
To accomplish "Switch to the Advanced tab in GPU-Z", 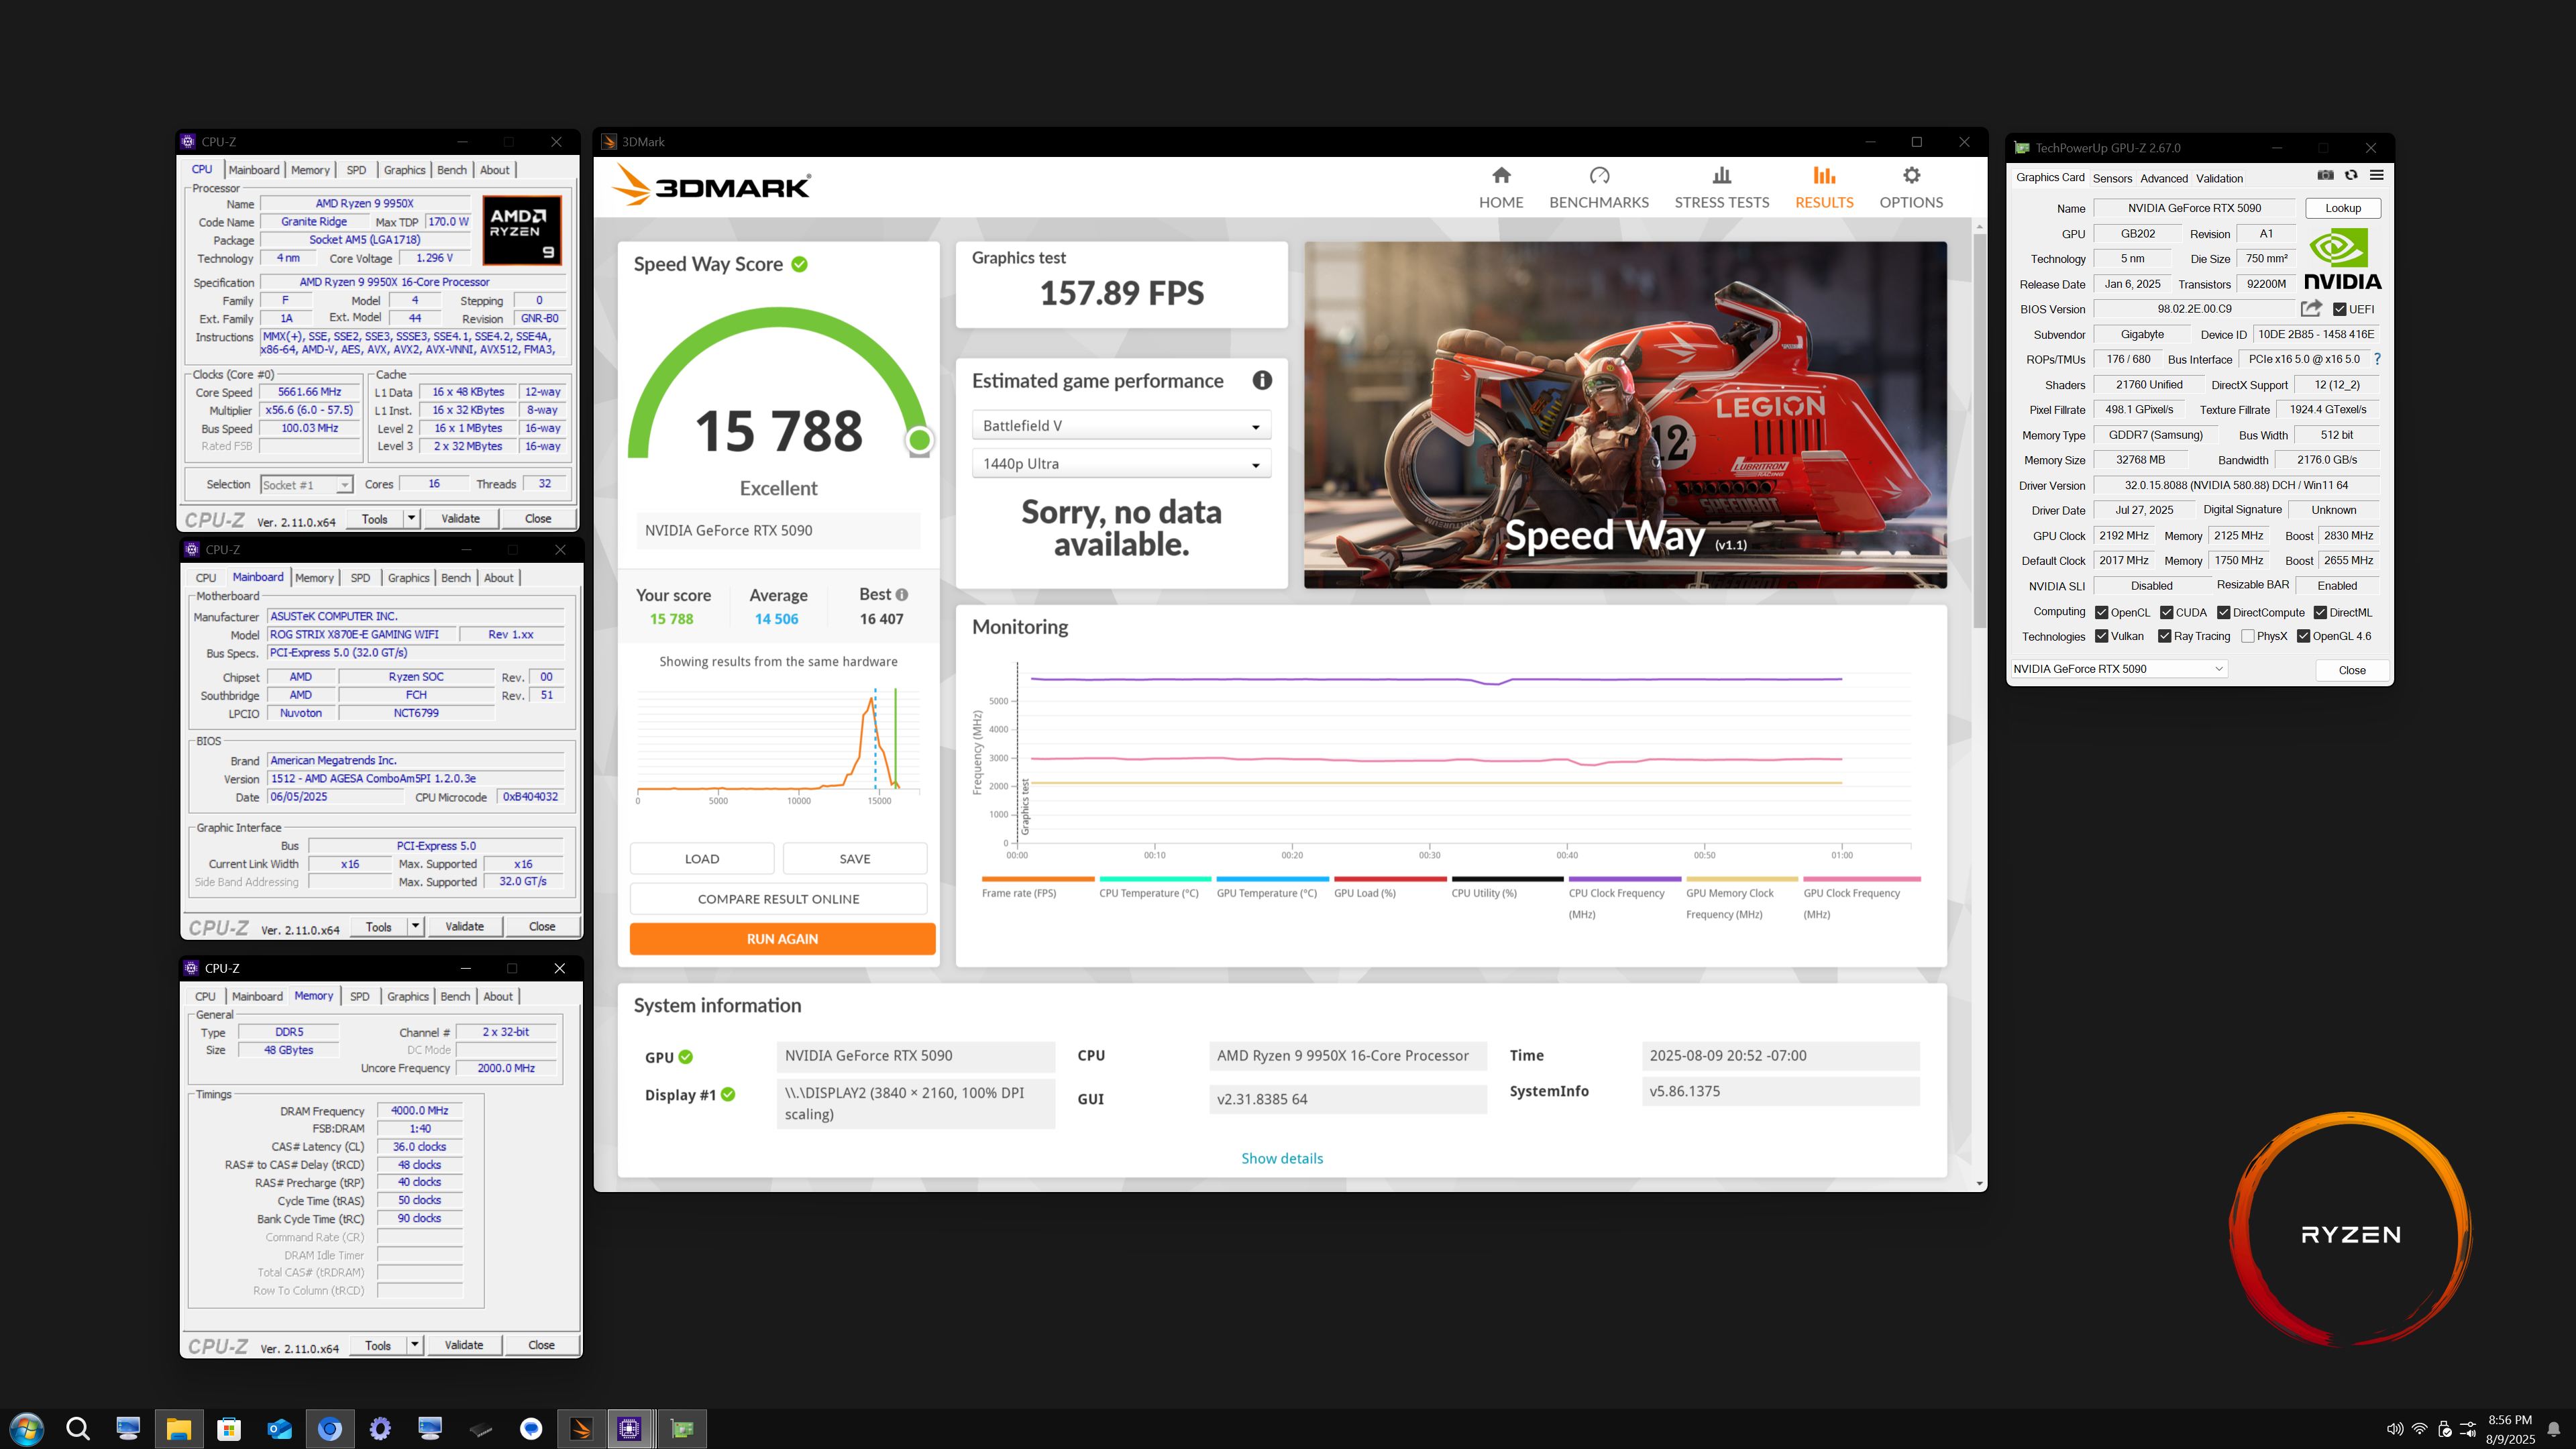I will [2164, 178].
